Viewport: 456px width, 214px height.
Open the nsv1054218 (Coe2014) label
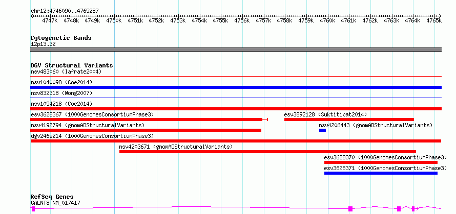click(x=61, y=104)
